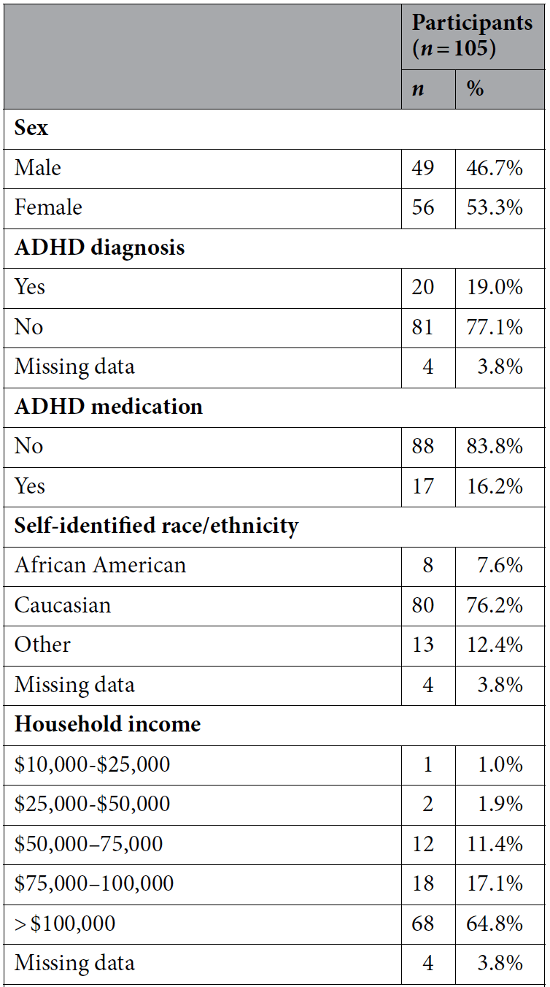Select the $50,000–75,000 row label
550x987 pixels.
pos(89,844)
